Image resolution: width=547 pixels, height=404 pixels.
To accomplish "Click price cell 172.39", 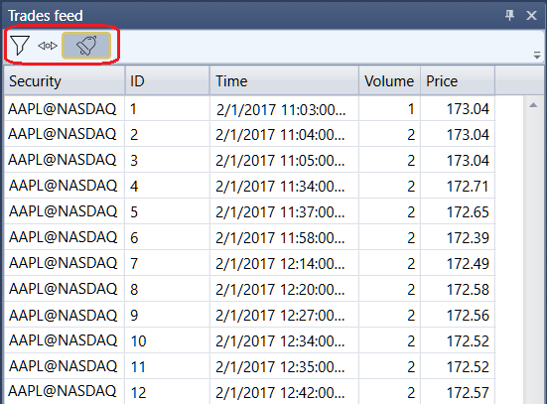I will (x=468, y=237).
